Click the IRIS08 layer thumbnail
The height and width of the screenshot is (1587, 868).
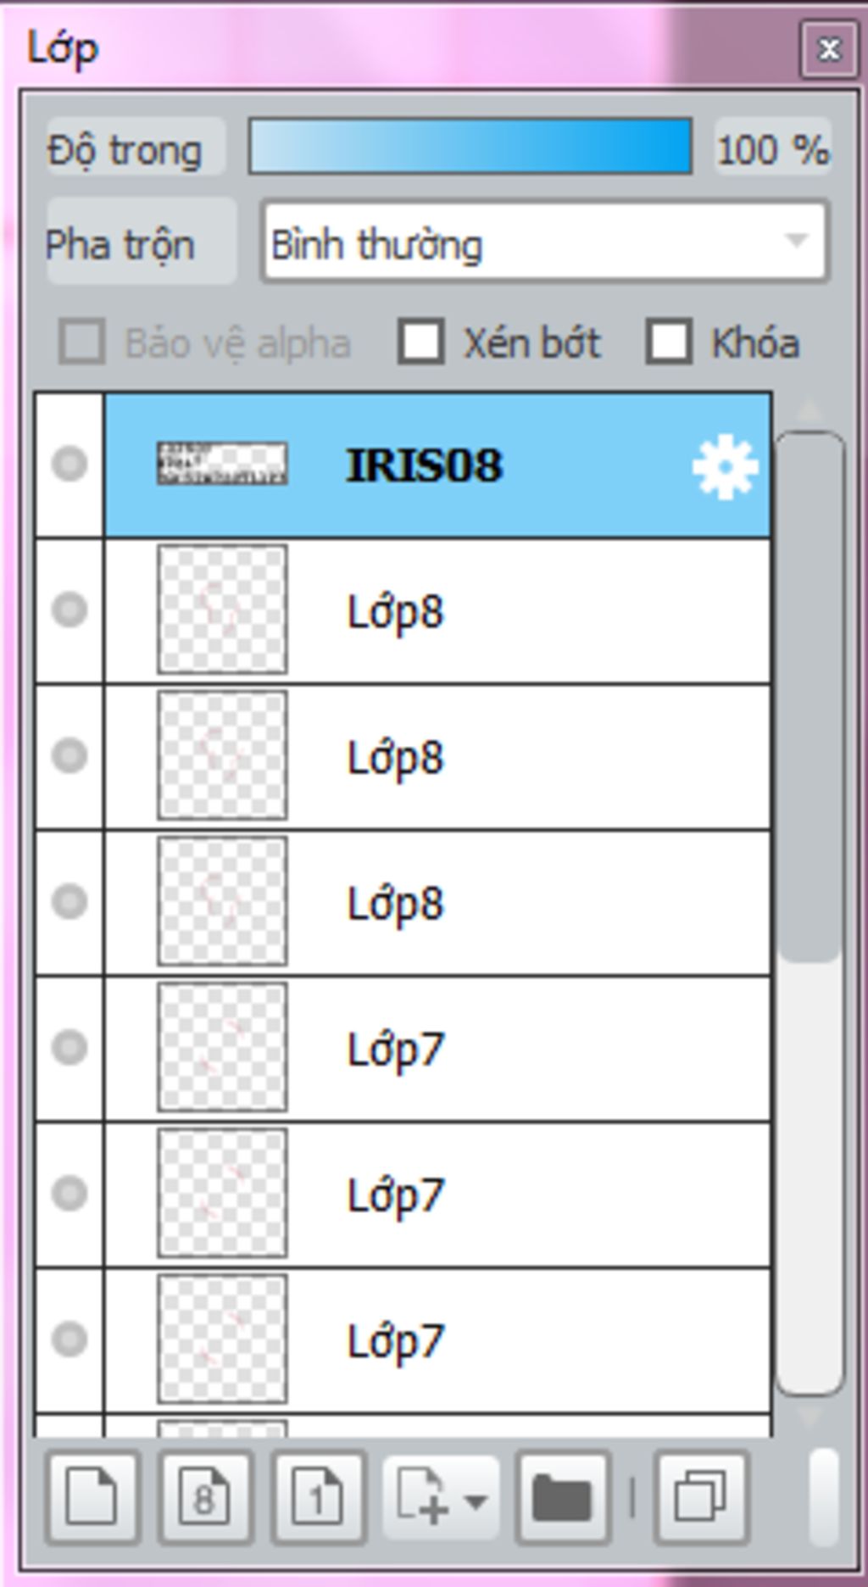point(222,464)
